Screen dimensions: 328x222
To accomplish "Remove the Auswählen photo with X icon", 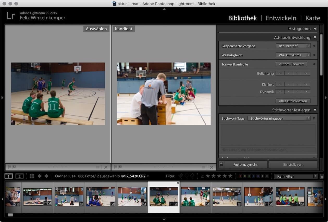I will 106,167.
